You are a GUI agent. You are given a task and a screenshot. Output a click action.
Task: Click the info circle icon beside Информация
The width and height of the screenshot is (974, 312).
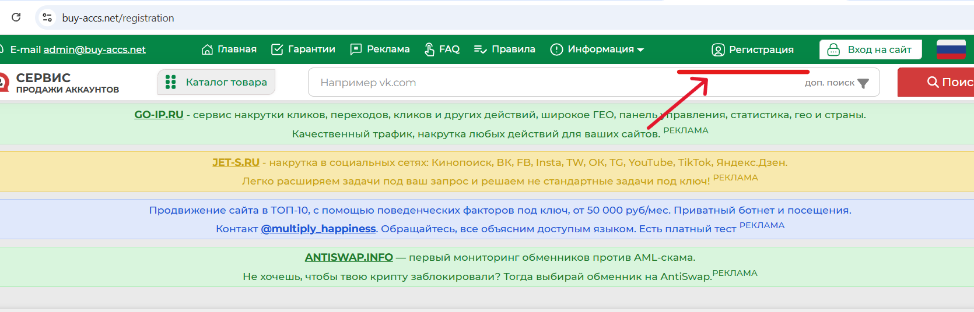point(556,49)
